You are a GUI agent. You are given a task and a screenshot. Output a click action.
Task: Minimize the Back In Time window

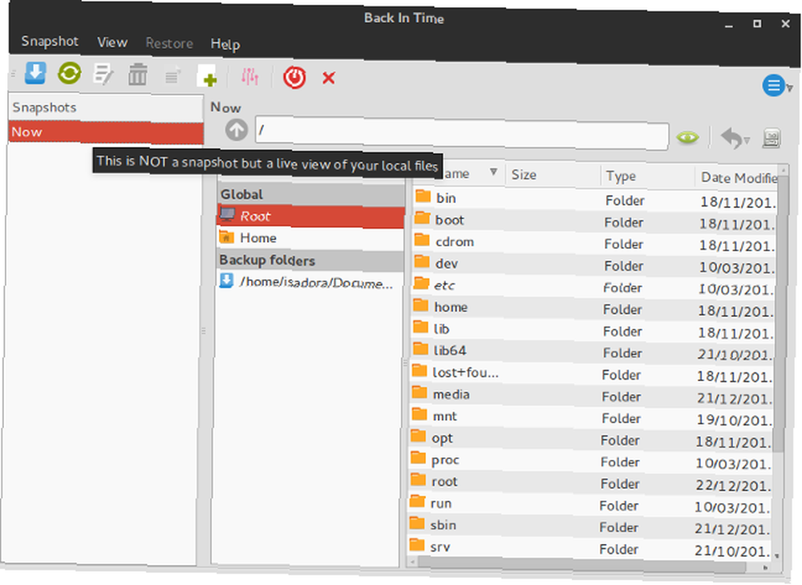728,25
